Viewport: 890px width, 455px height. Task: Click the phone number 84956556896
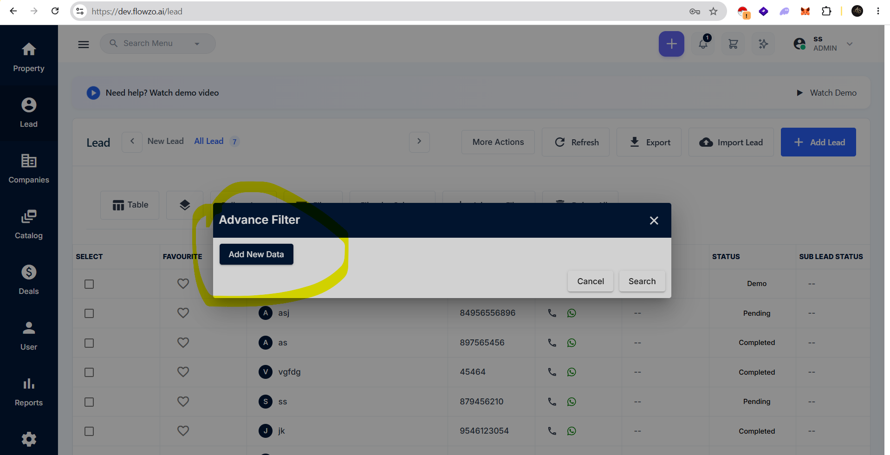tap(487, 313)
